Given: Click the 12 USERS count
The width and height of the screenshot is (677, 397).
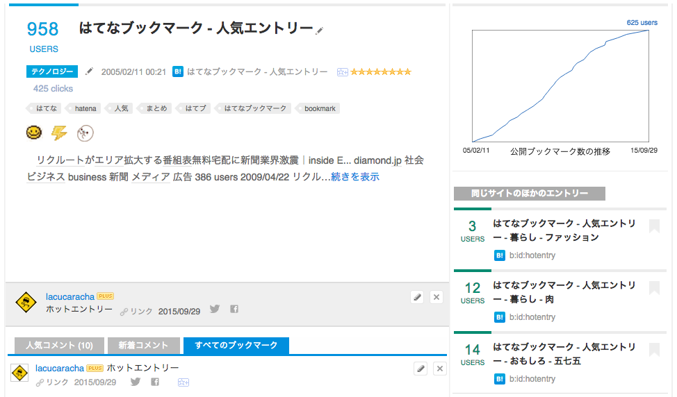Looking at the screenshot, I should click(x=473, y=293).
